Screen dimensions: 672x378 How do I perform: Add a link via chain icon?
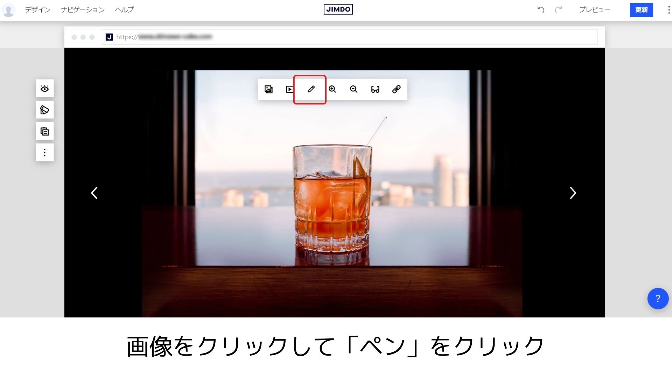tap(396, 89)
